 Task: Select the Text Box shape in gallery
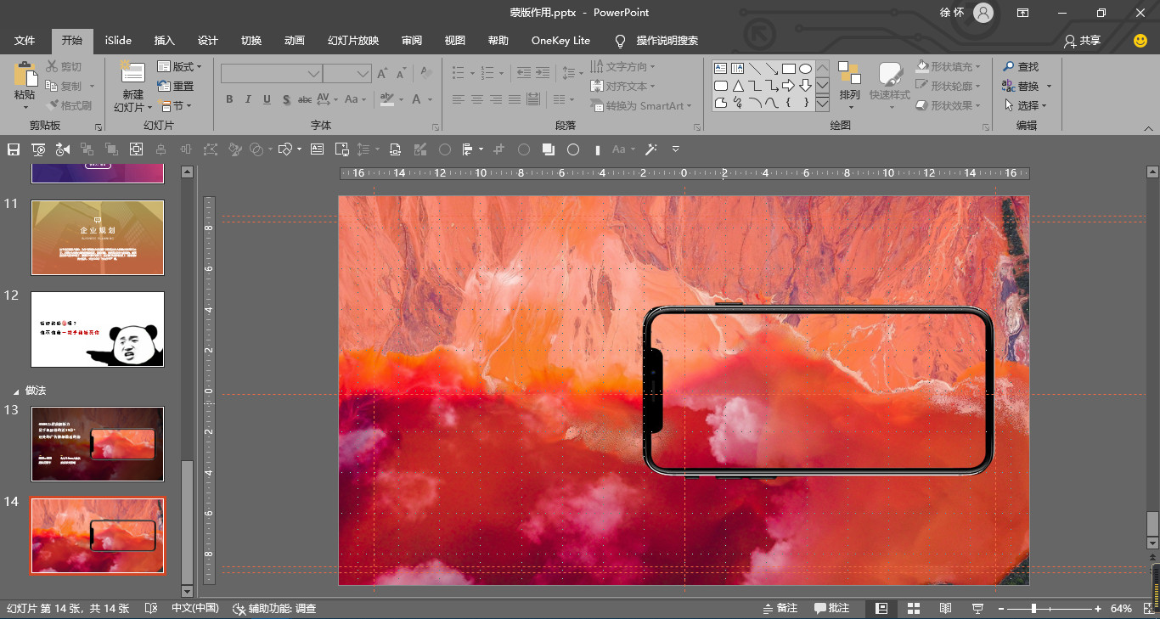coord(720,68)
